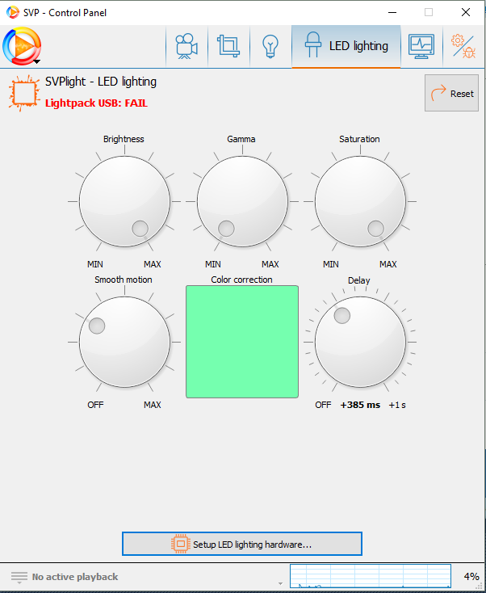Image resolution: width=486 pixels, height=593 pixels.
Task: Open the green Color correction swatch
Action: [242, 341]
